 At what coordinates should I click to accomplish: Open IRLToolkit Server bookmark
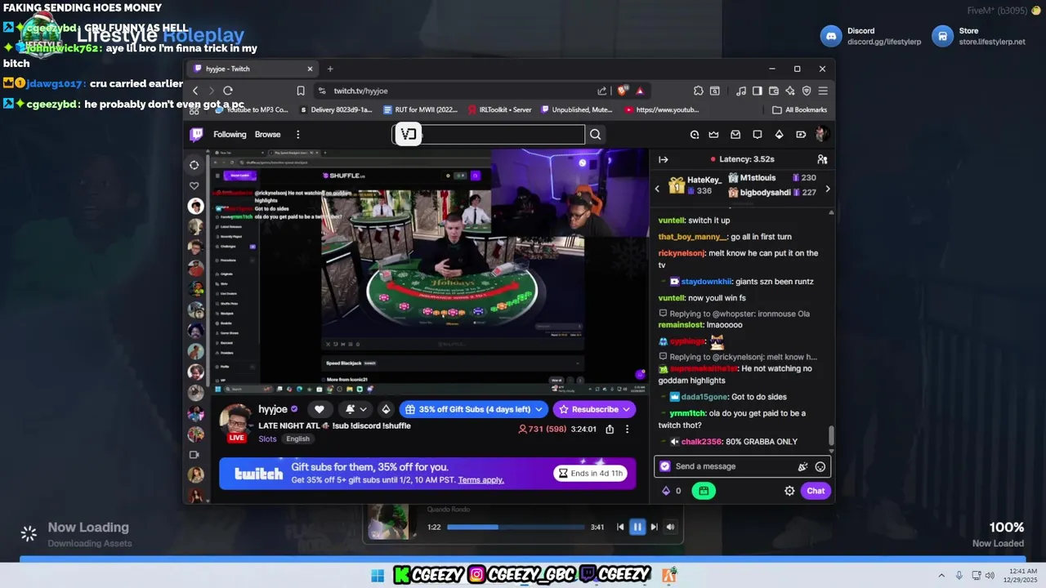[499, 109]
